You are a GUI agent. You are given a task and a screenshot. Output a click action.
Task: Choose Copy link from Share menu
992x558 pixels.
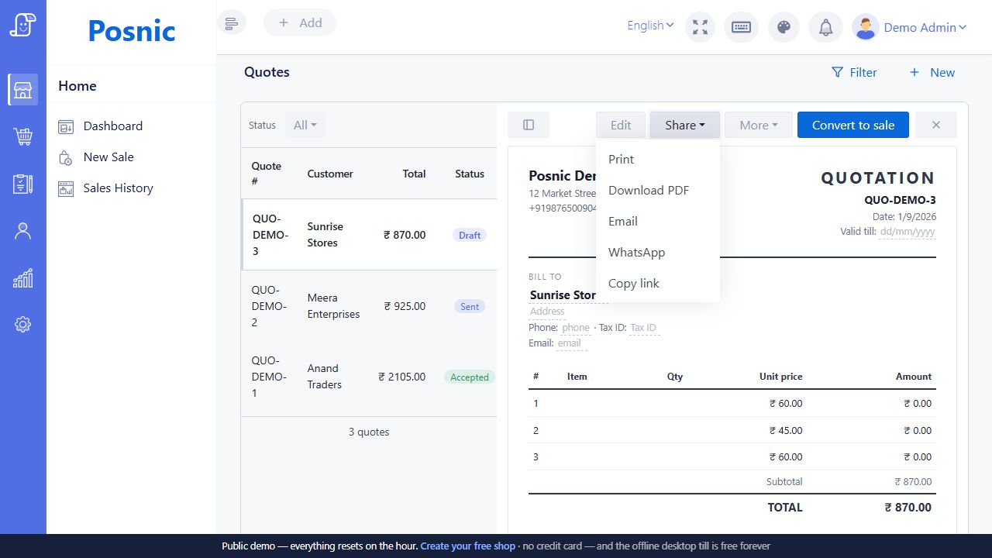pos(658,283)
